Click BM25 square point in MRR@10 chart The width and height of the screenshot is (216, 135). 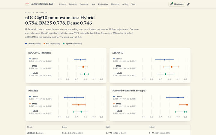pyautogui.click(x=172, y=67)
